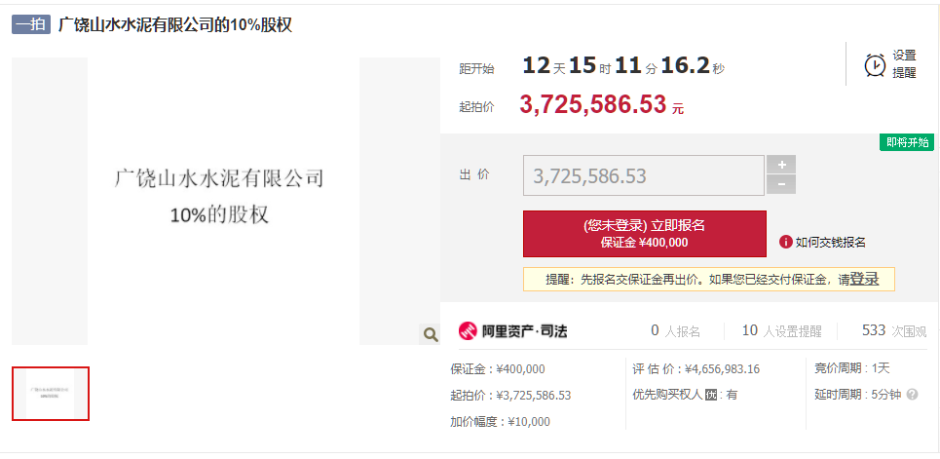940x459 pixels.
Task: Click the 阿里资产·司法 logo
Action: 512,331
